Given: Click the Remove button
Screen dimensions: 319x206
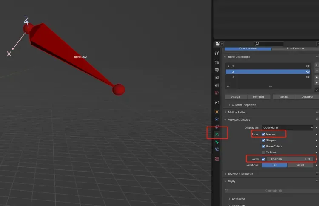Looking at the screenshot, I should (x=259, y=97).
